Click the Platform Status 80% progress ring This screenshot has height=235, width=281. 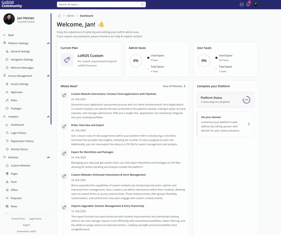(x=246, y=100)
